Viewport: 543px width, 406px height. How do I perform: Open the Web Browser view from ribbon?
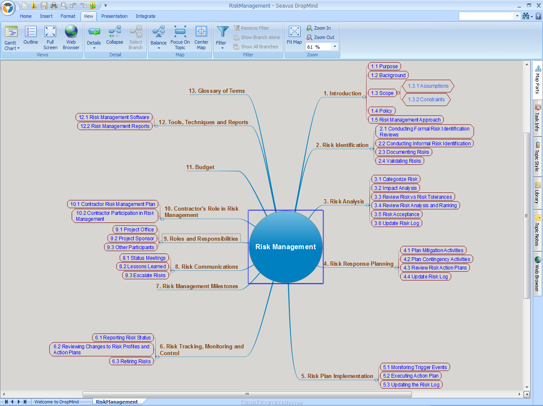click(x=71, y=38)
